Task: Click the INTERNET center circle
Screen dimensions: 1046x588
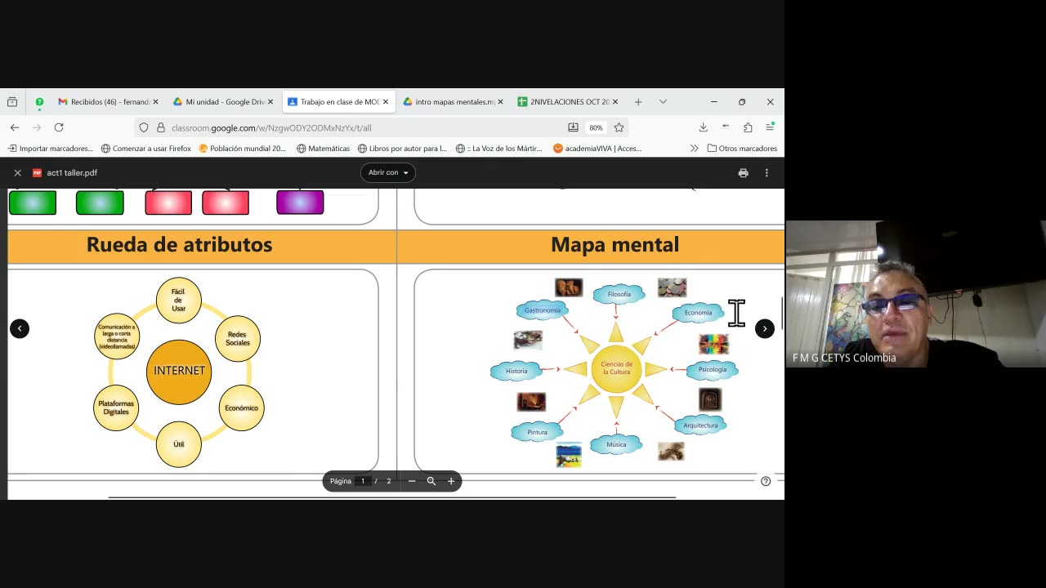Action: coord(179,371)
